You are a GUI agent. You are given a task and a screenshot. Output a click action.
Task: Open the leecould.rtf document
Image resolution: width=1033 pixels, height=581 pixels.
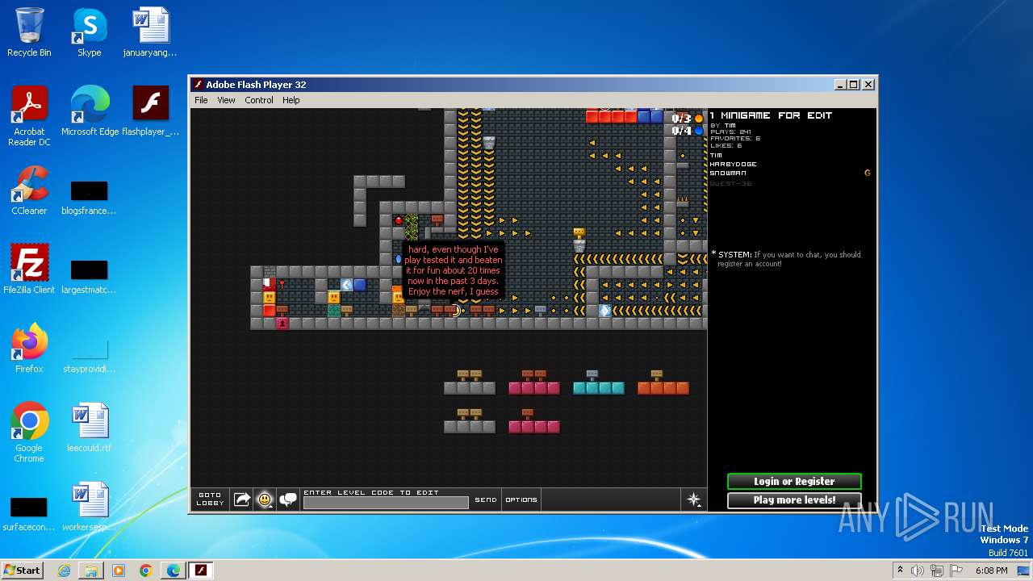90,428
